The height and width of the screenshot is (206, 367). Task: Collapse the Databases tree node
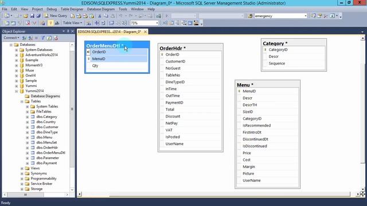pos(11,45)
